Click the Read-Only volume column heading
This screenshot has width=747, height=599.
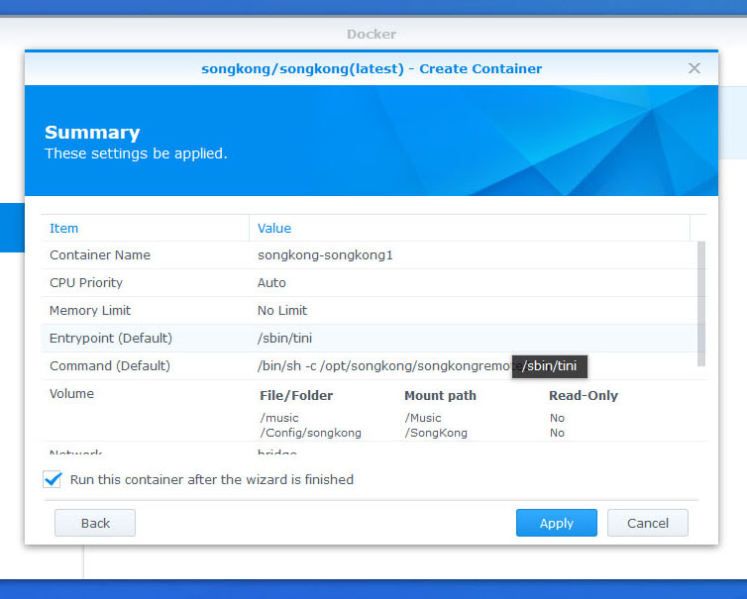pos(584,395)
